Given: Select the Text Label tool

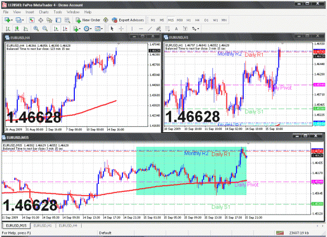Looking at the screenshot, I should click(185, 29).
